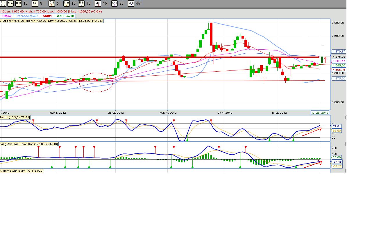Image resolution: width=372 pixels, height=232 pixels.
Task: Activate the BOL Bollinger bands icon
Action: pos(35,3)
